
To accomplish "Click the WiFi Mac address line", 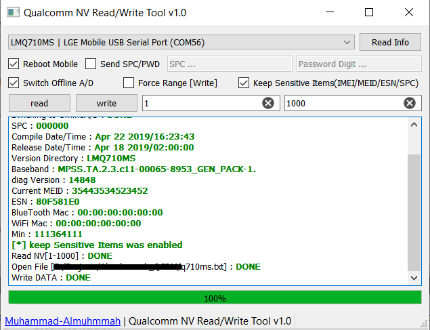I will (x=77, y=224).
